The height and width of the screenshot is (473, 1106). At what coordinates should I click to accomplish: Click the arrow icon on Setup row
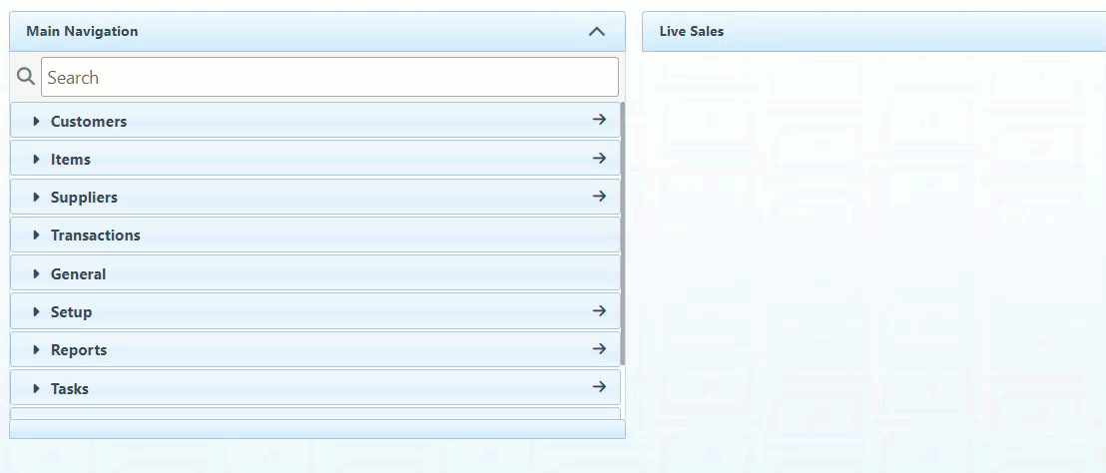599,310
